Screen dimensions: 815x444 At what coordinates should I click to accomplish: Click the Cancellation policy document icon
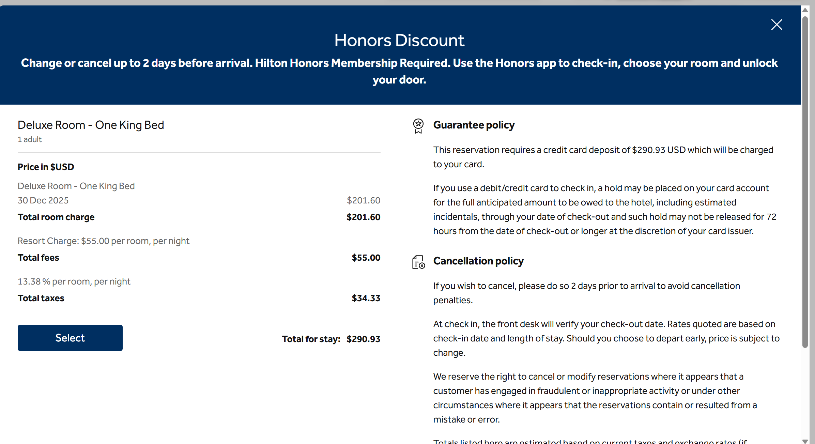[418, 262]
